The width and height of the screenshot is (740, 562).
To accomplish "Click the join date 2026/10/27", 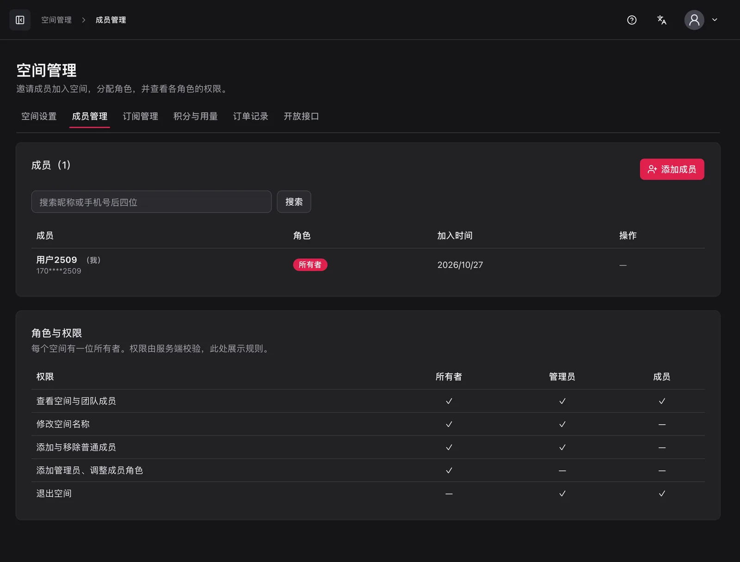I will pyautogui.click(x=460, y=265).
